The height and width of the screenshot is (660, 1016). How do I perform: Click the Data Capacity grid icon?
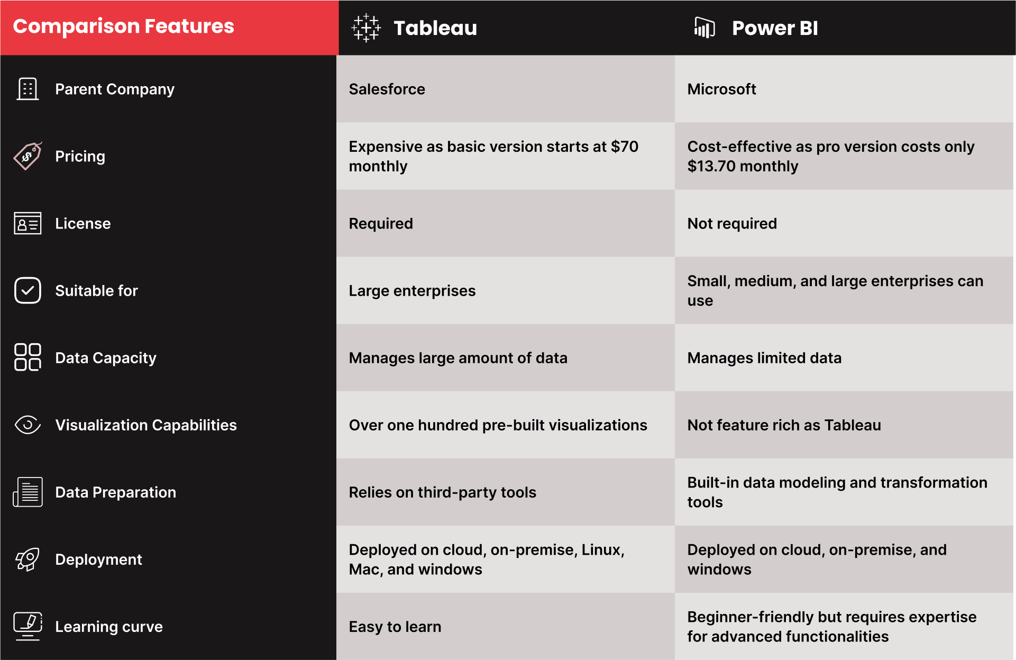click(28, 357)
